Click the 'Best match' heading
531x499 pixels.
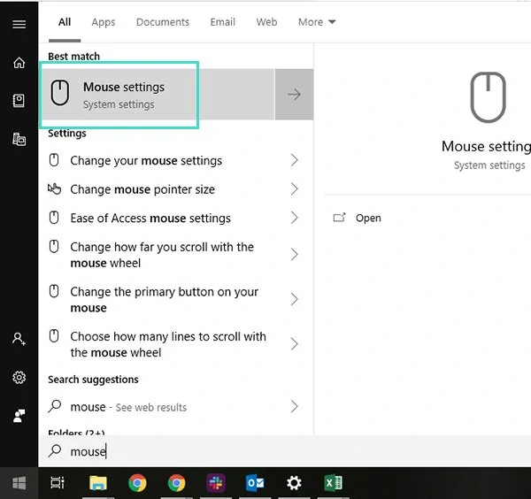pyautogui.click(x=73, y=57)
